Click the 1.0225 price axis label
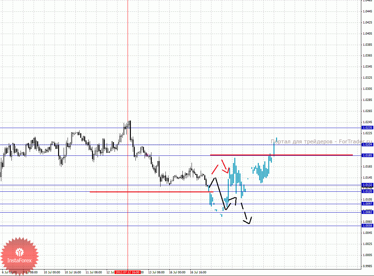The height and width of the screenshot is (276, 374). point(367,133)
